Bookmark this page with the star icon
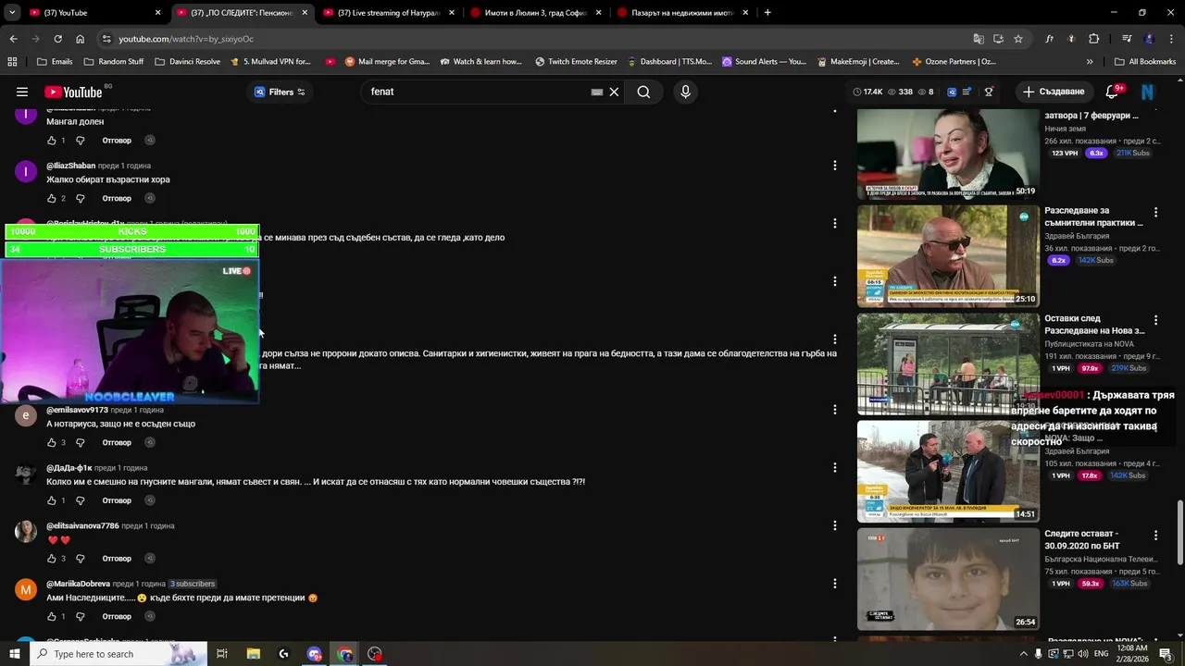This screenshot has width=1185, height=666. [1018, 39]
